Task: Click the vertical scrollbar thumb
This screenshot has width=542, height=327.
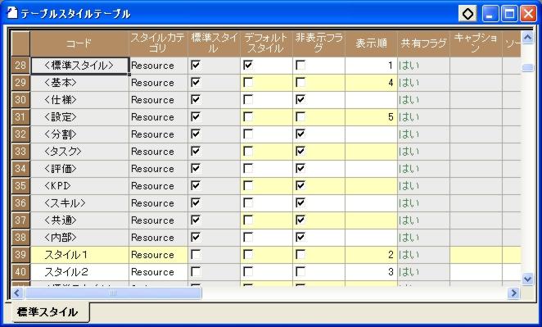Action: [527, 67]
